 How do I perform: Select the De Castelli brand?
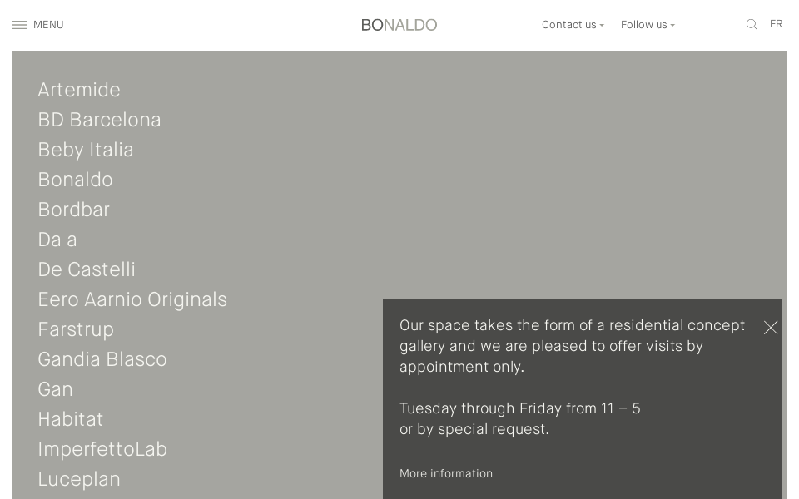tap(87, 269)
